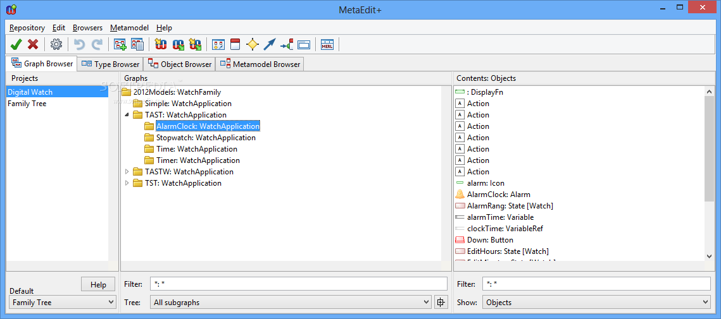Screen dimensions: 721x319
Task: Select 'AlarmRang: State [Watch]' object
Action: tap(510, 206)
